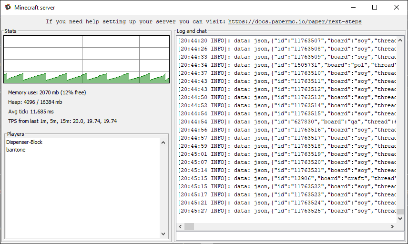Click the log's horizontal scrollbar thumb
This screenshot has height=244, width=408.
pyautogui.click(x=189, y=226)
